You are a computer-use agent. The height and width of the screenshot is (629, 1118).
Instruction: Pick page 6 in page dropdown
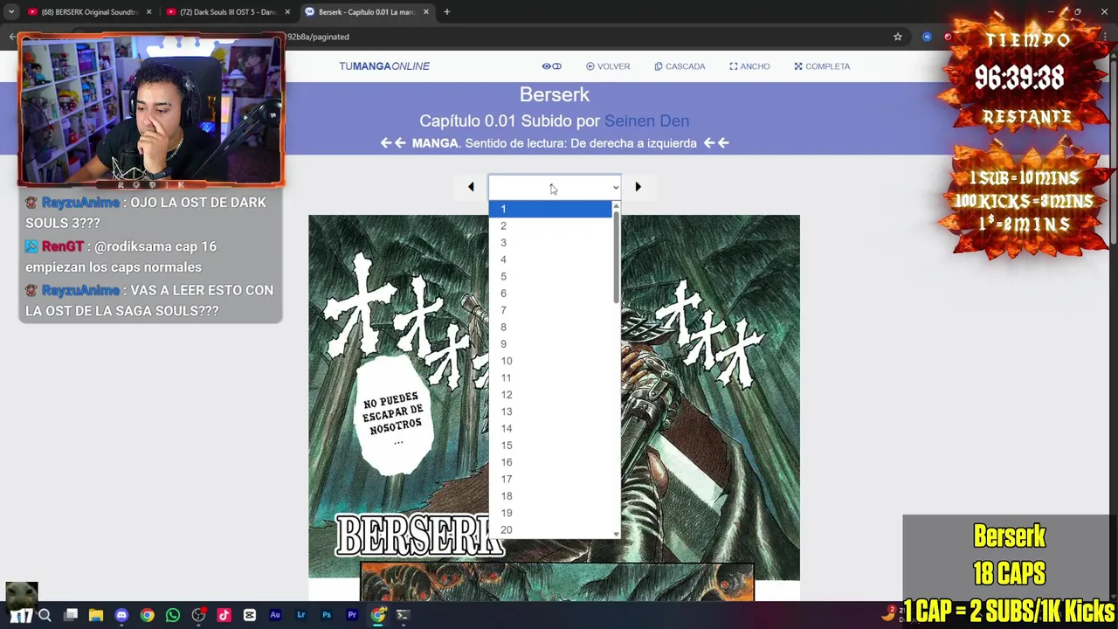pos(550,294)
